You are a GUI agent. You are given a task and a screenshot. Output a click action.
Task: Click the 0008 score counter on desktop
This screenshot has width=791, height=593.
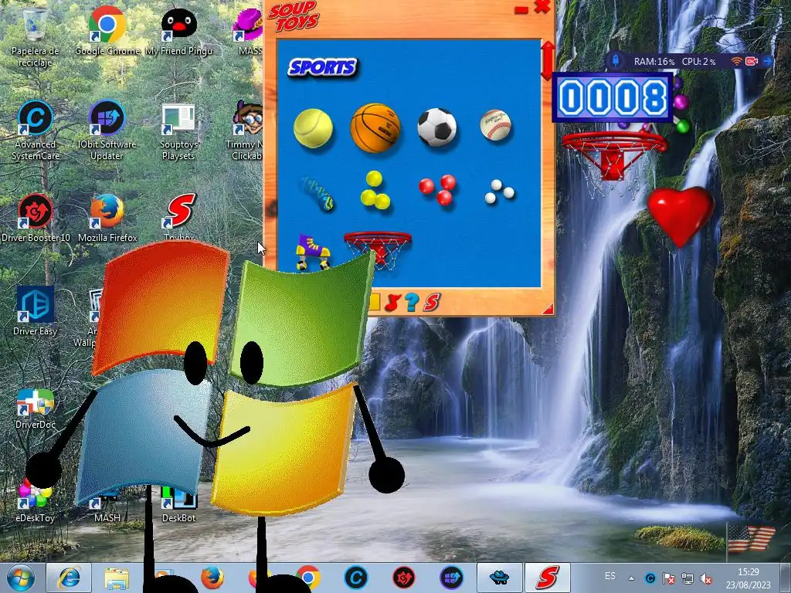coord(613,98)
